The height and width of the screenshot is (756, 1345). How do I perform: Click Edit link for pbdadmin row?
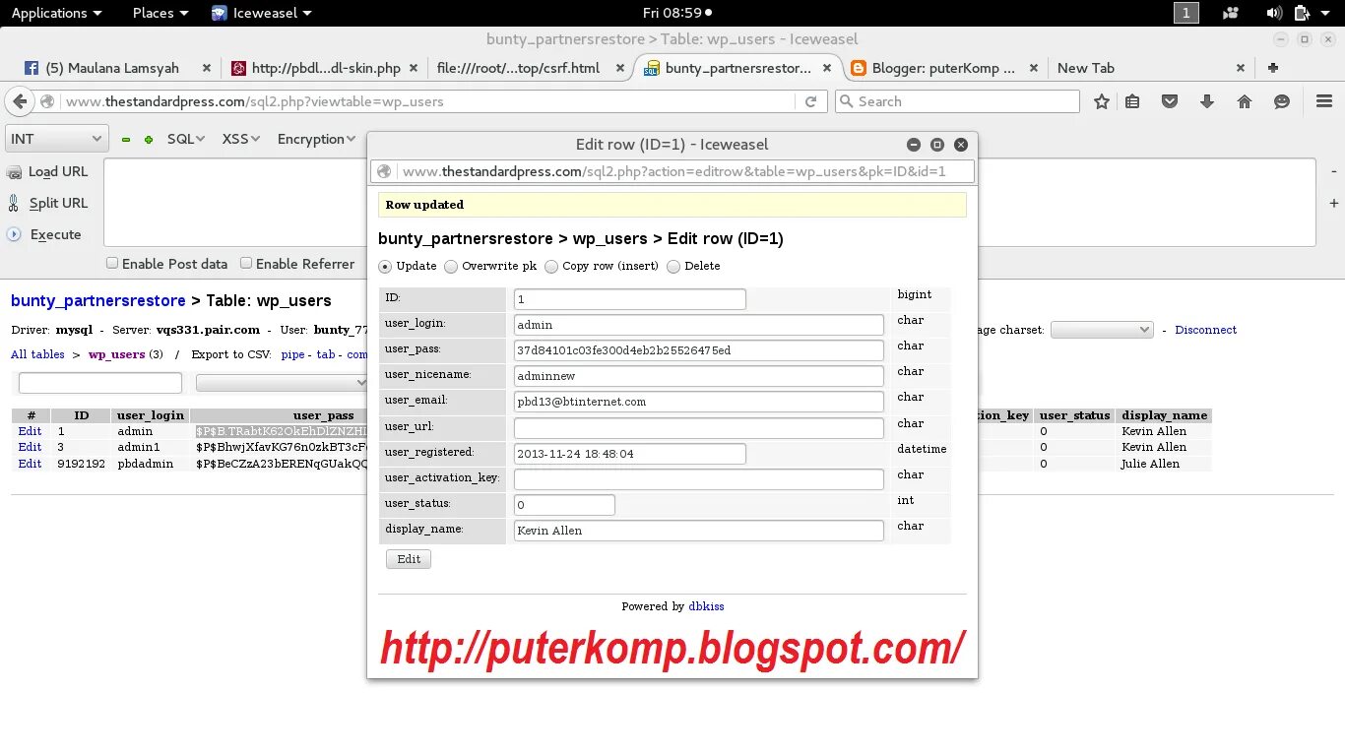(30, 464)
